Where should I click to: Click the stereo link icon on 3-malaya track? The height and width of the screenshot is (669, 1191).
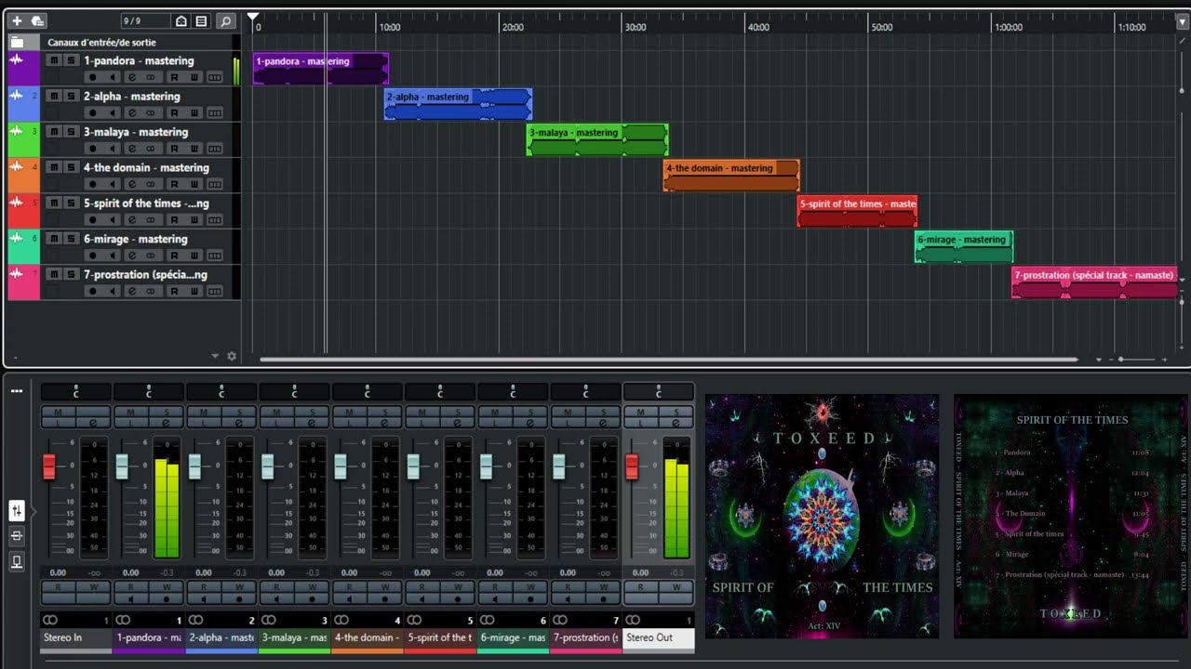tap(151, 149)
